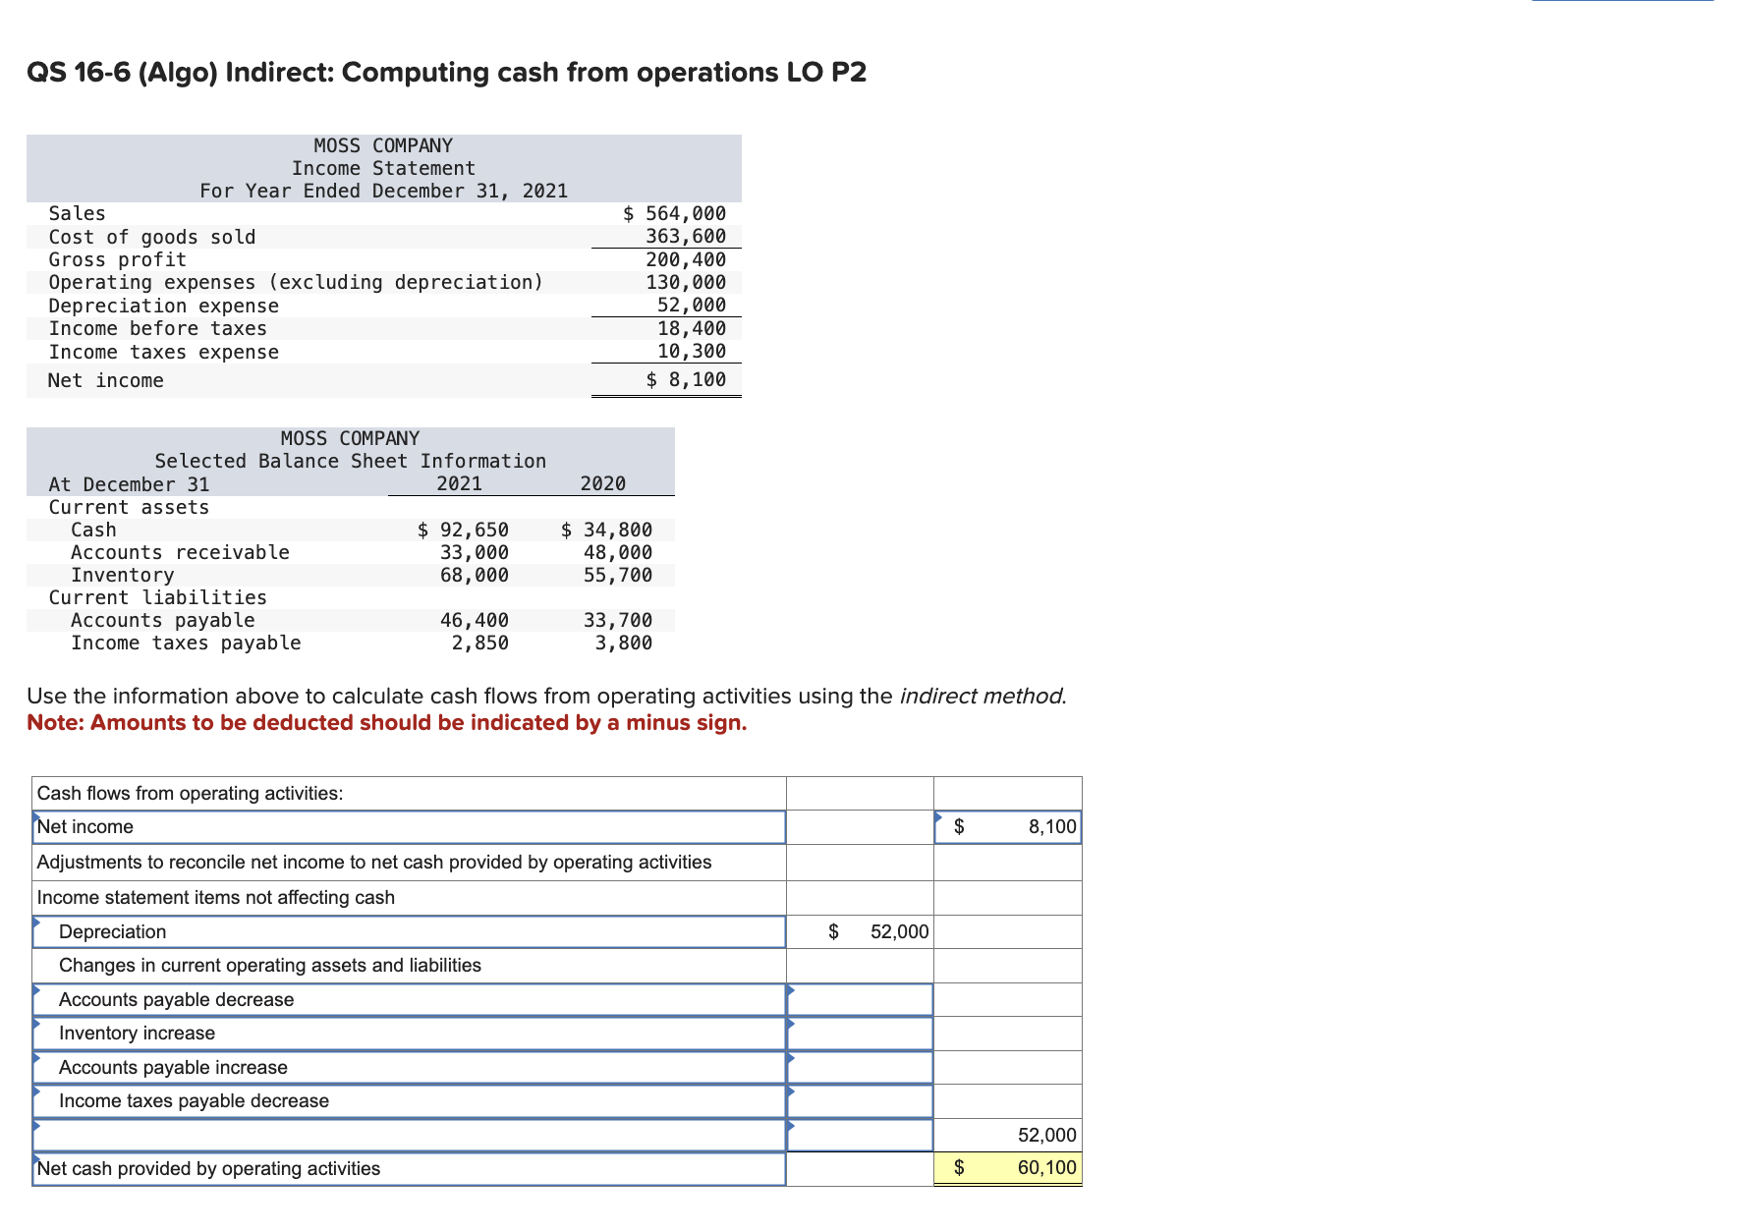Open the Depreciation label dropdown

(x=408, y=930)
